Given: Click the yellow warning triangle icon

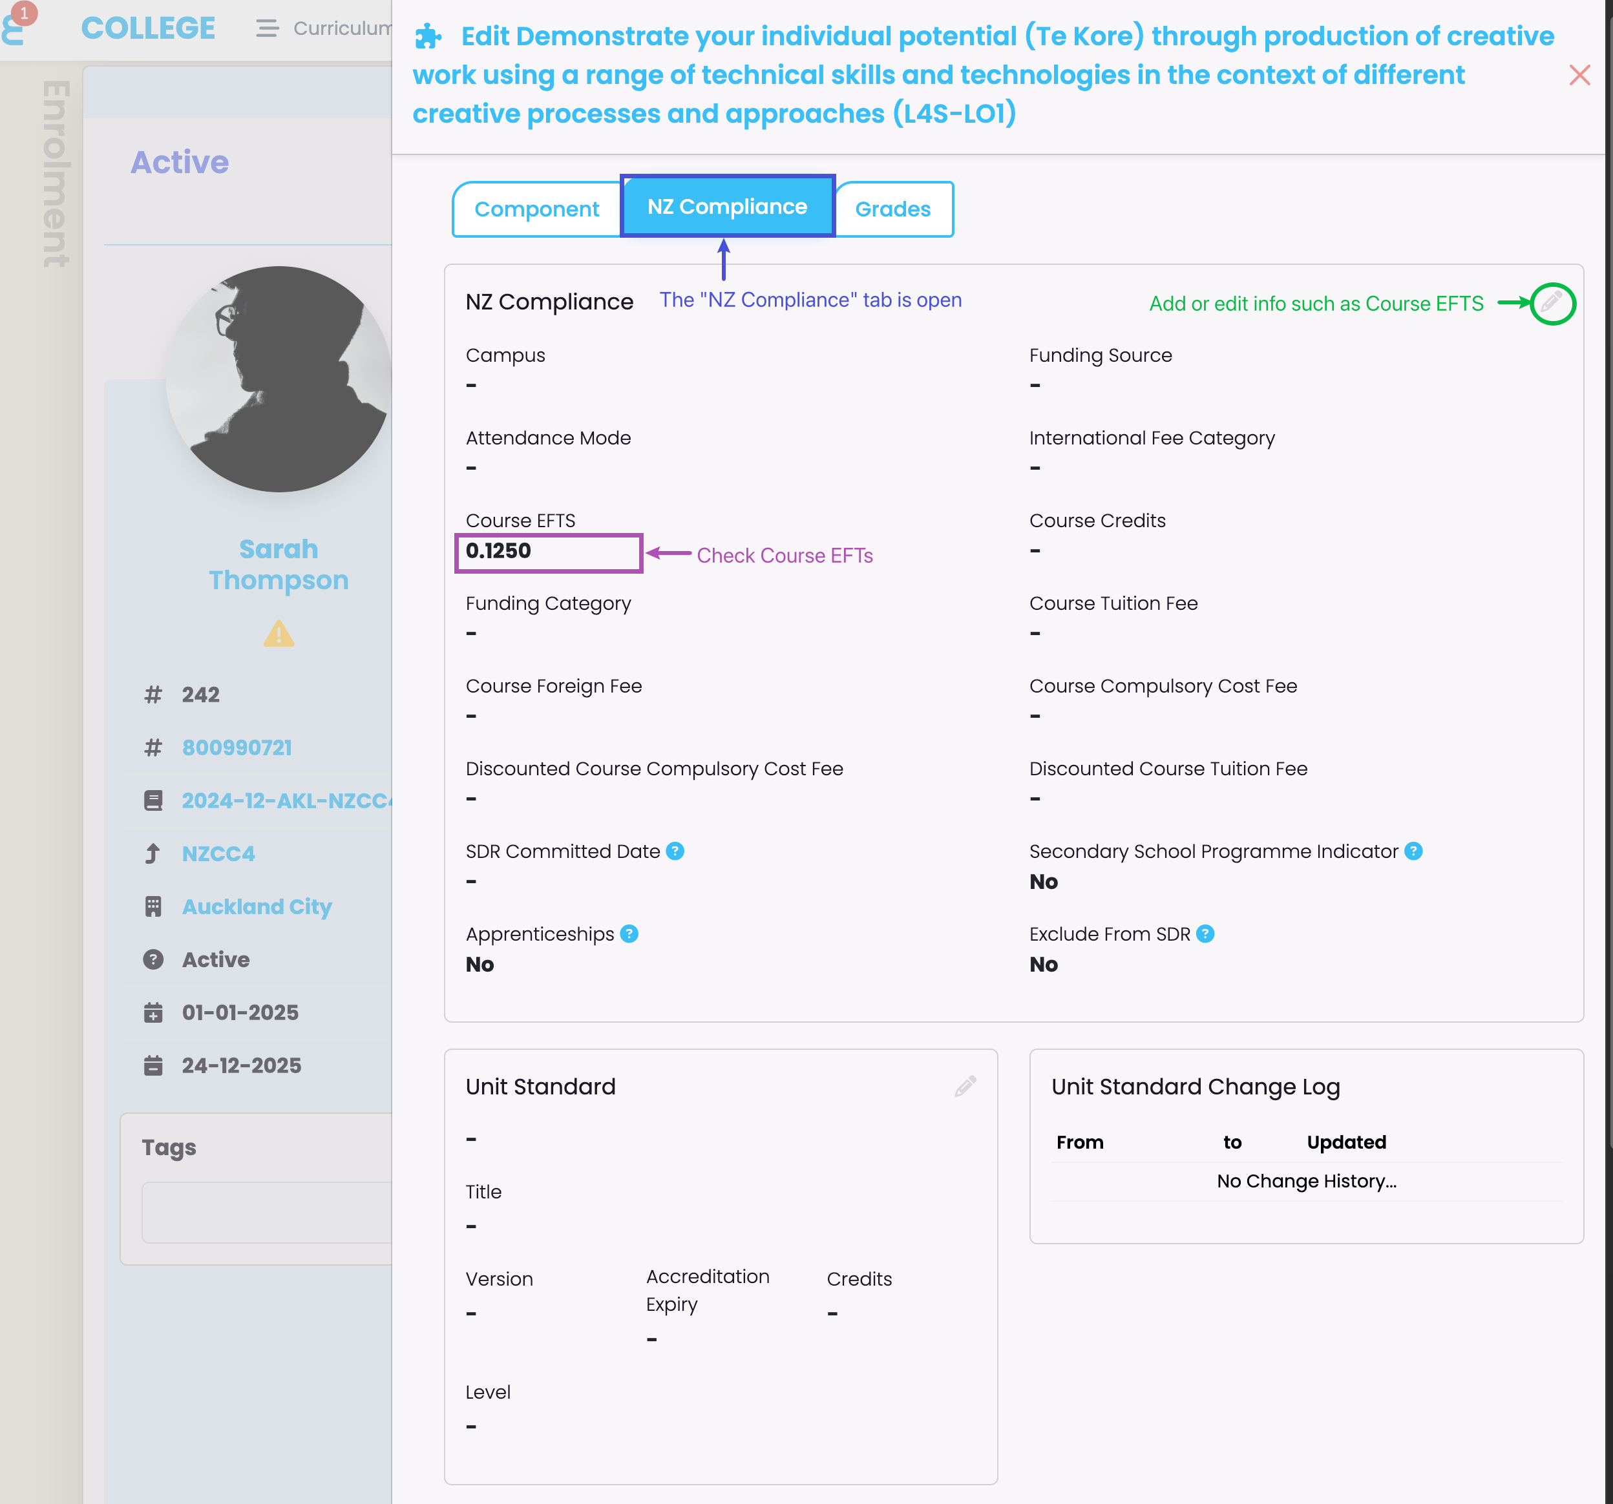Looking at the screenshot, I should click(x=279, y=634).
